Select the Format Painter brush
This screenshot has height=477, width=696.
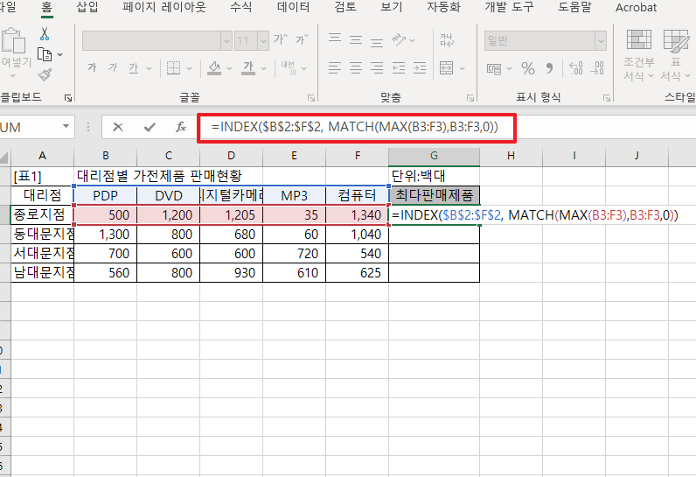[45, 74]
